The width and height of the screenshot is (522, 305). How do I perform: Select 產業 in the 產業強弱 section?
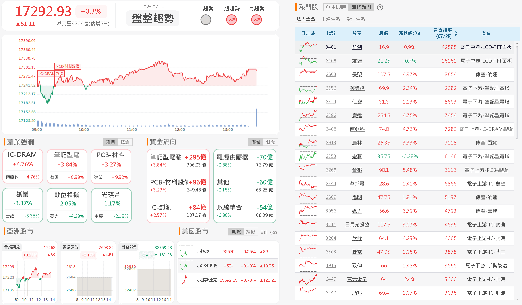(111, 142)
